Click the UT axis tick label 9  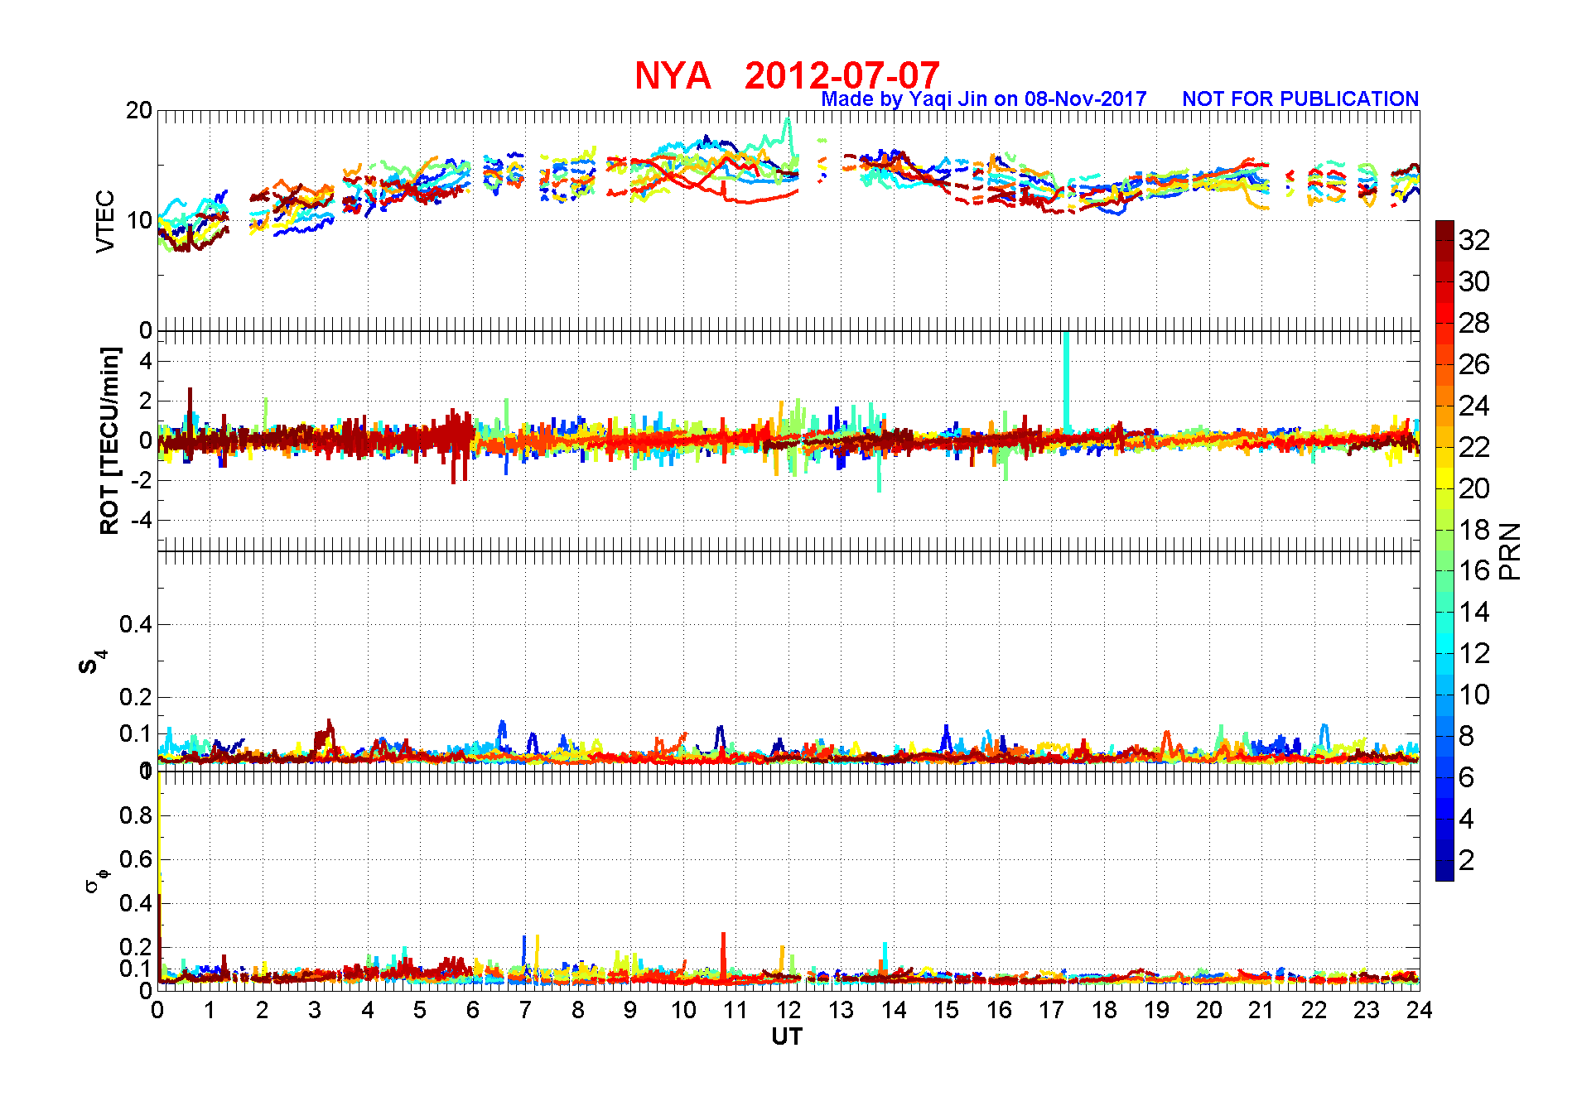[630, 1010]
